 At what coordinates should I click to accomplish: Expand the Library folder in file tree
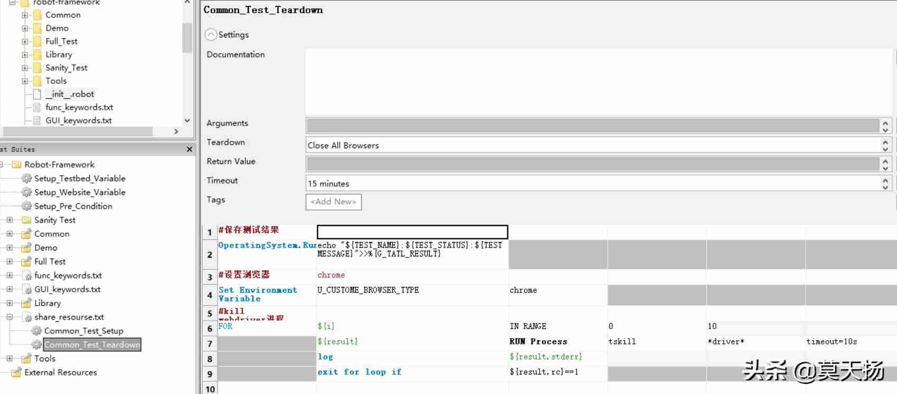25,55
